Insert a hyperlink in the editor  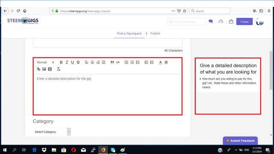(x=39, y=69)
